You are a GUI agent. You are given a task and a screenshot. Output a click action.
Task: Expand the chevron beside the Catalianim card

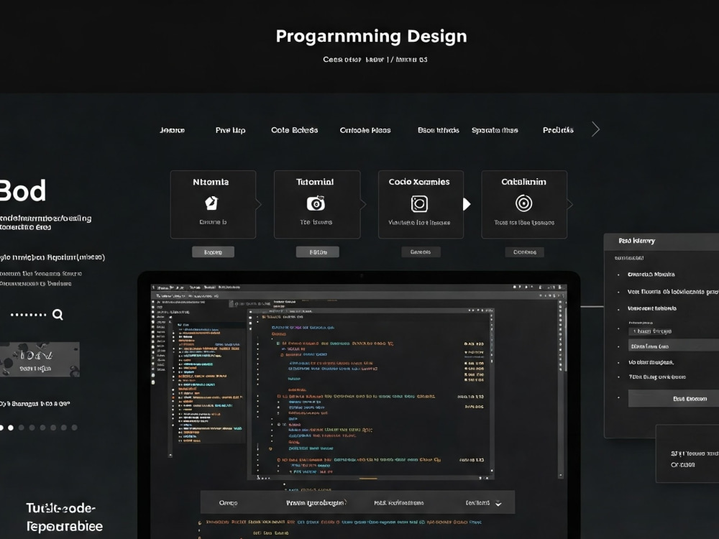[570, 204]
